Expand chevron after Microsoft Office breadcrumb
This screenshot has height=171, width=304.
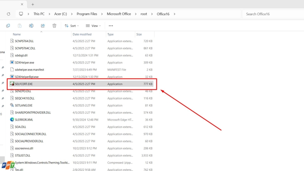tap(136, 14)
